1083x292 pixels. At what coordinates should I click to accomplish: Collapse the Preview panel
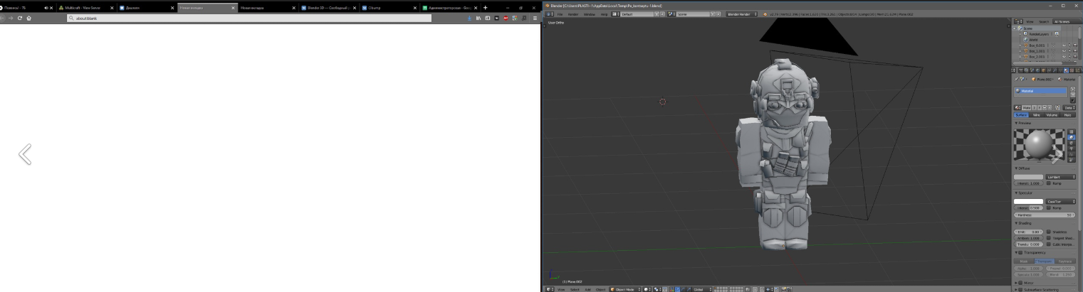[1017, 123]
